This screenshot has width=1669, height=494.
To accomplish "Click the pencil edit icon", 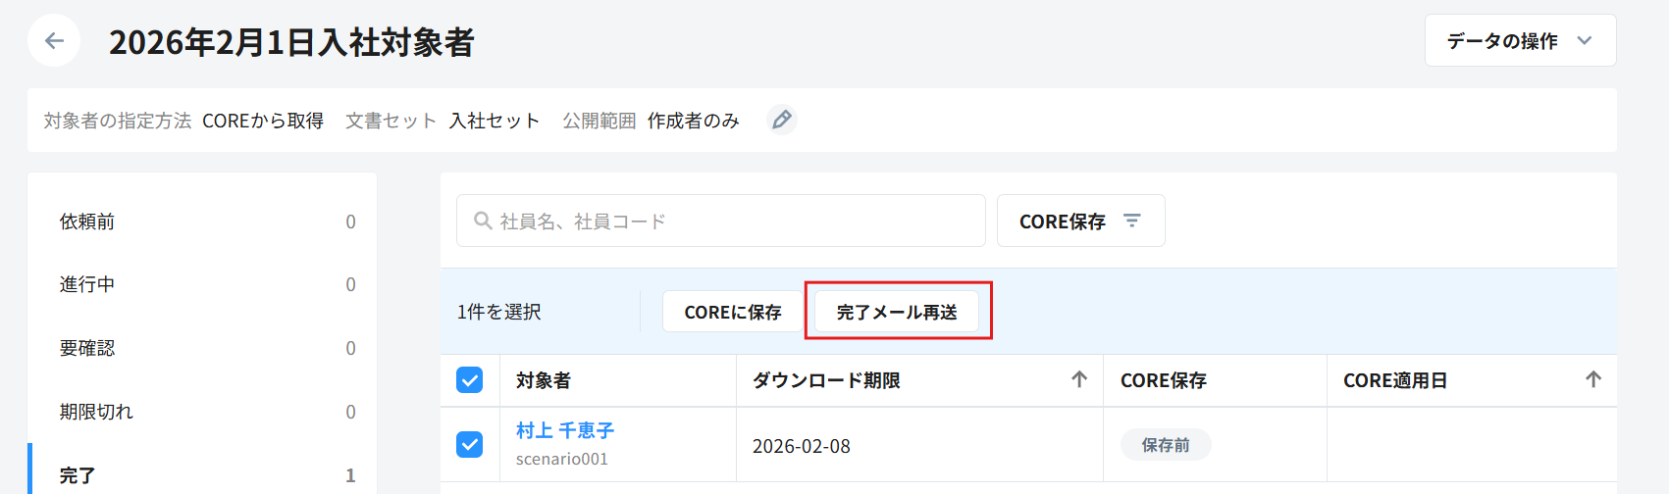I will click(x=781, y=120).
